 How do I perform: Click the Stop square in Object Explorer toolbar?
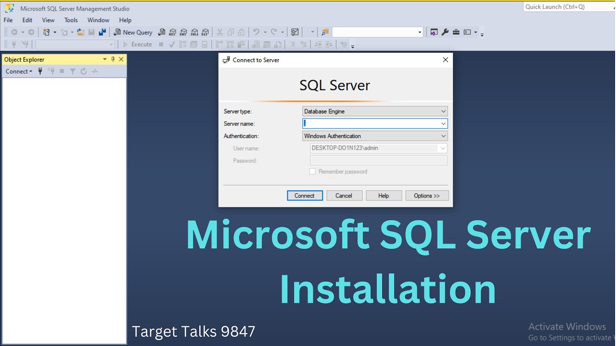click(62, 71)
